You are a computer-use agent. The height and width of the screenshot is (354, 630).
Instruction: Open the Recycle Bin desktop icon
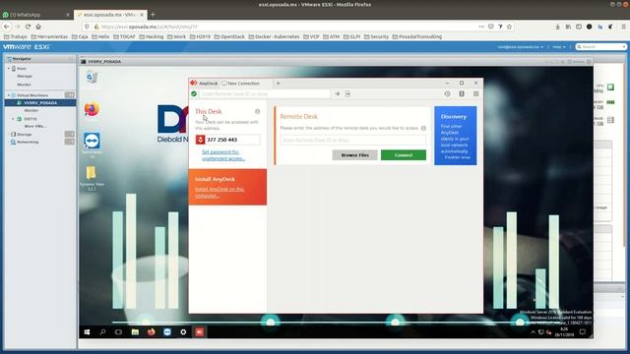[92, 77]
